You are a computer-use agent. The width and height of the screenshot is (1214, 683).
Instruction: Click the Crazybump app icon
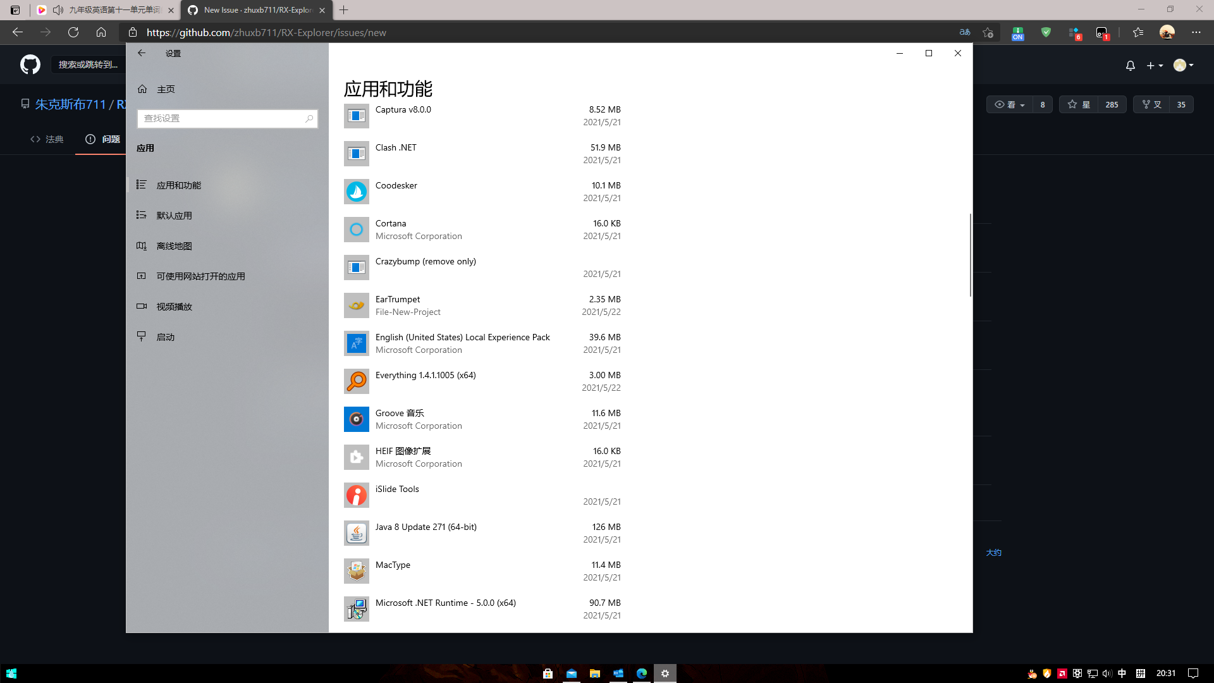[x=357, y=268]
